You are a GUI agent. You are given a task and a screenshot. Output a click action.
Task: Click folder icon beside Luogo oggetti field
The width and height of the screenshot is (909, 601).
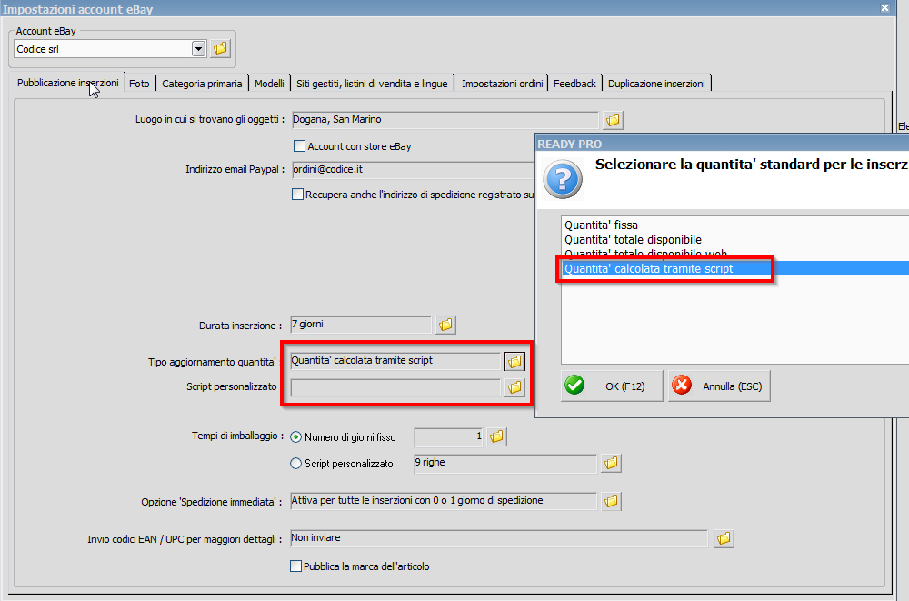pos(613,120)
